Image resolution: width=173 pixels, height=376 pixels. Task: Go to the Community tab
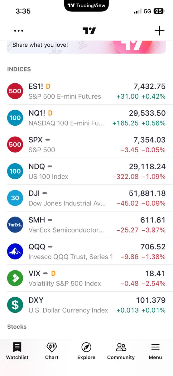(121, 351)
